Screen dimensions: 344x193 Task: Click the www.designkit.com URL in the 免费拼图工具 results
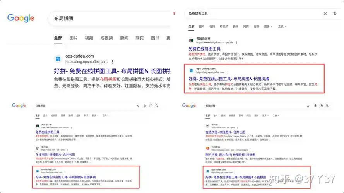click(214, 42)
